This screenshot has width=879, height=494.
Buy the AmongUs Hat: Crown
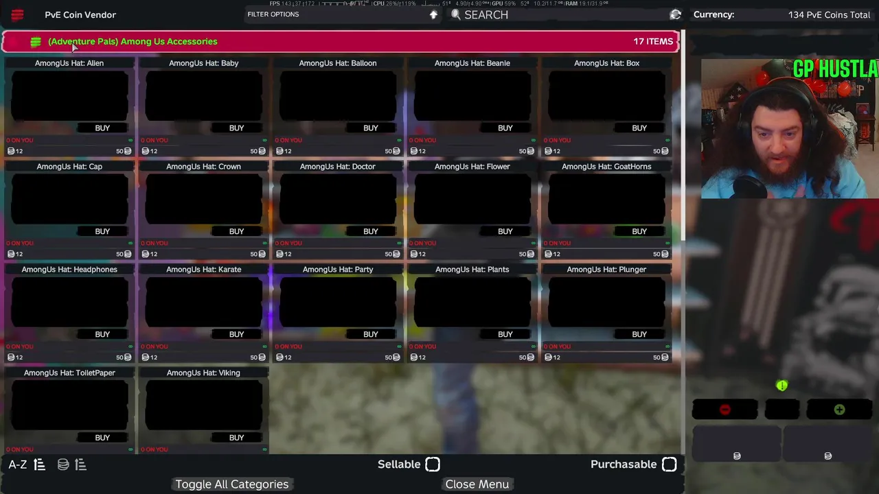coord(236,231)
